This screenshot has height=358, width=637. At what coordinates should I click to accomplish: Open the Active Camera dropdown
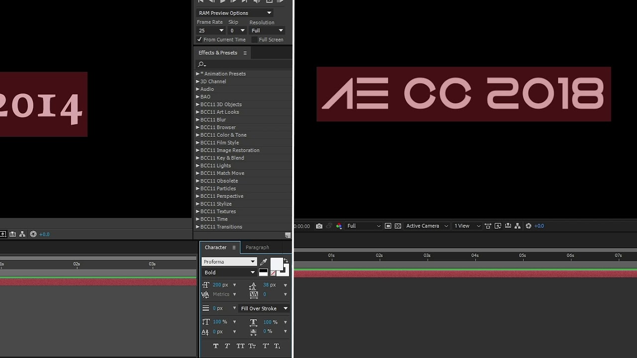(427, 226)
